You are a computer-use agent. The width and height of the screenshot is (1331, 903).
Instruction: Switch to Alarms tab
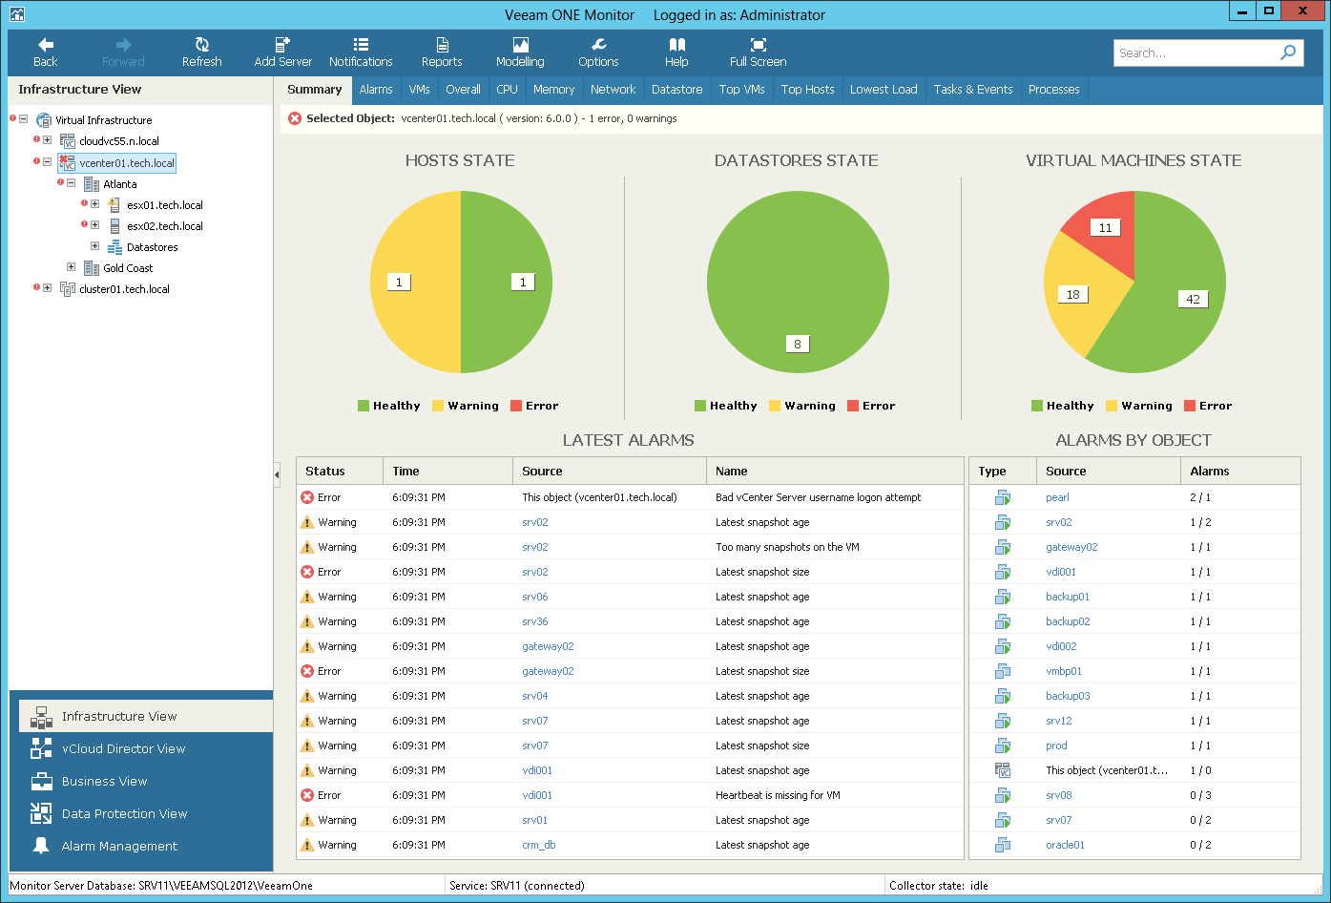(x=376, y=90)
